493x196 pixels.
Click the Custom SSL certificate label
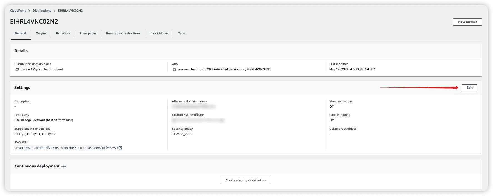tap(188, 115)
